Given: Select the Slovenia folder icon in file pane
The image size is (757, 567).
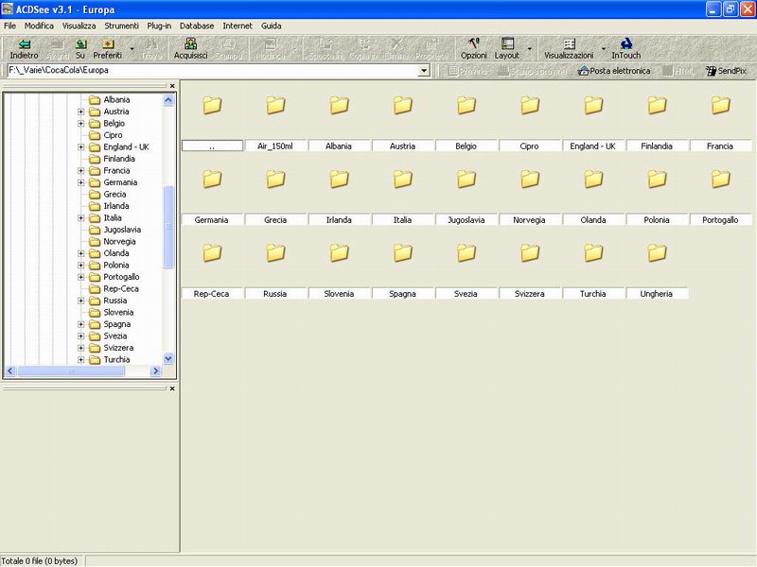Looking at the screenshot, I should [x=340, y=252].
